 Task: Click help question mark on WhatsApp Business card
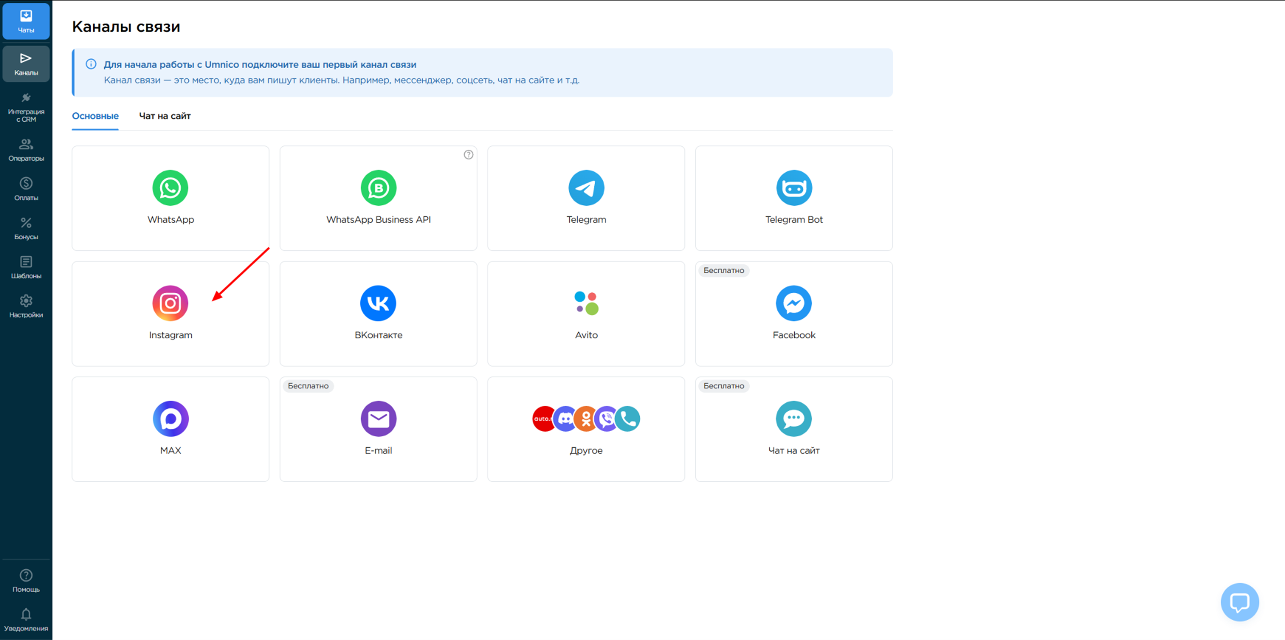pos(468,155)
